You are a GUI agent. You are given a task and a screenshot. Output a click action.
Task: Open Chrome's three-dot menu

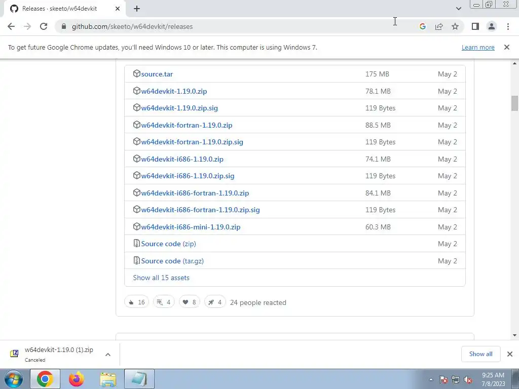pos(508,26)
